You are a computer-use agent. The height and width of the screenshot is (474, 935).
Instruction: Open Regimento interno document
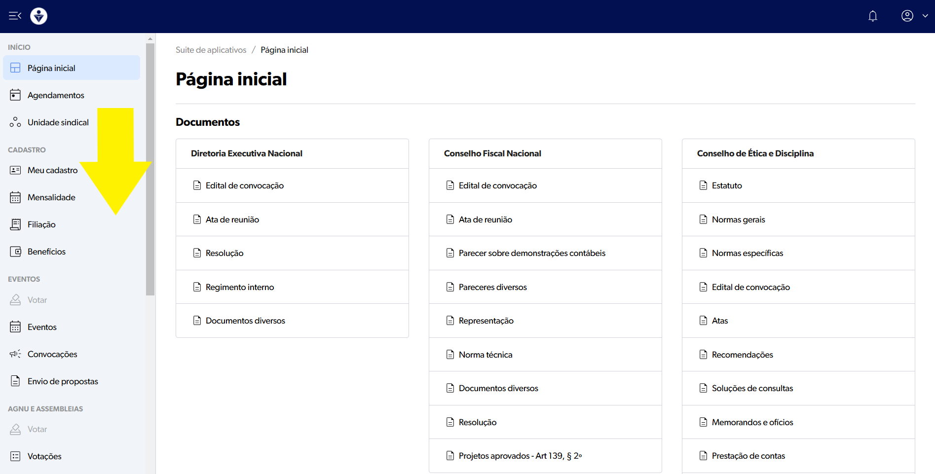coord(239,287)
